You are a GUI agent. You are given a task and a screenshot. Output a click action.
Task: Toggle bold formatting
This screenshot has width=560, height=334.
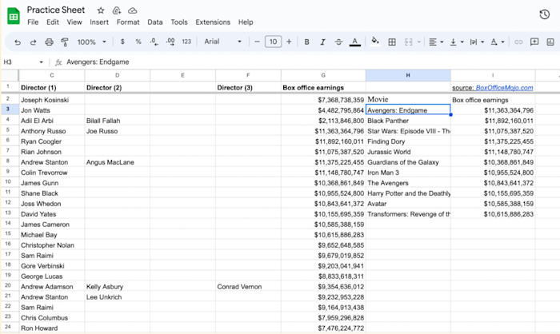(306, 42)
